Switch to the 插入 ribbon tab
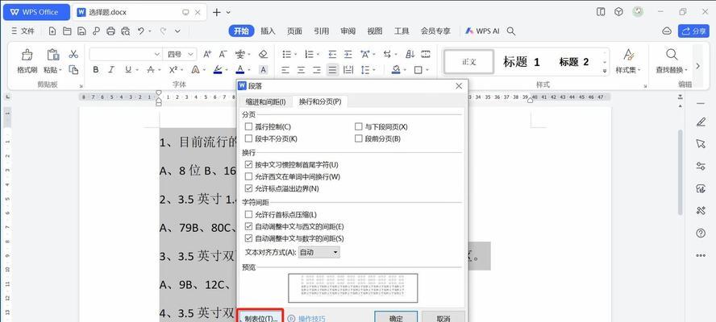This screenshot has height=322, width=716. tap(268, 31)
